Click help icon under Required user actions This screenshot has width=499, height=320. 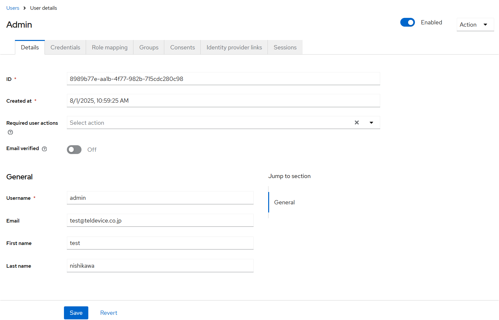click(10, 132)
